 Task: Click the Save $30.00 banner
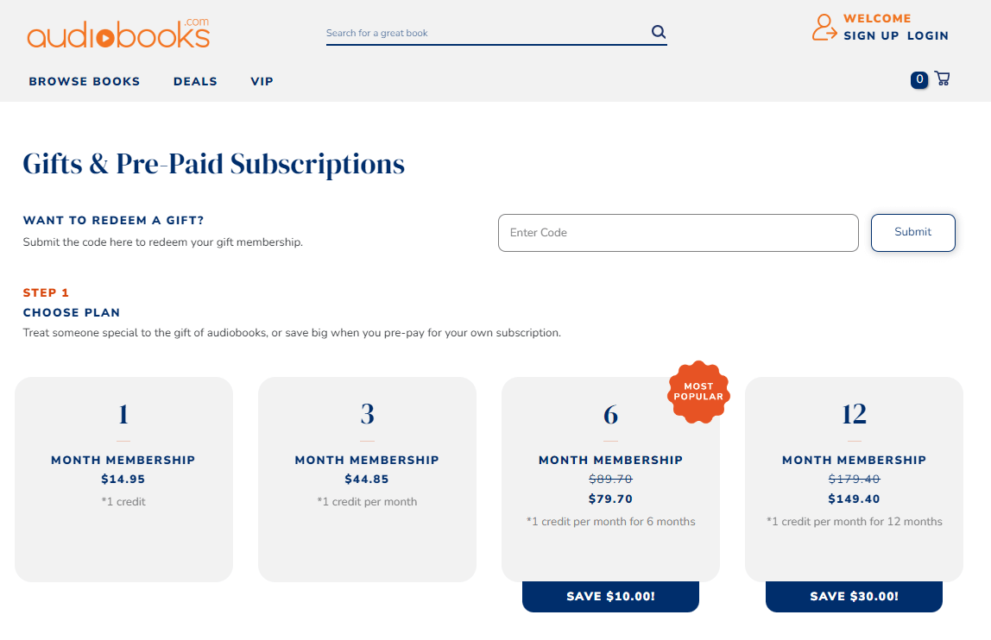[854, 596]
